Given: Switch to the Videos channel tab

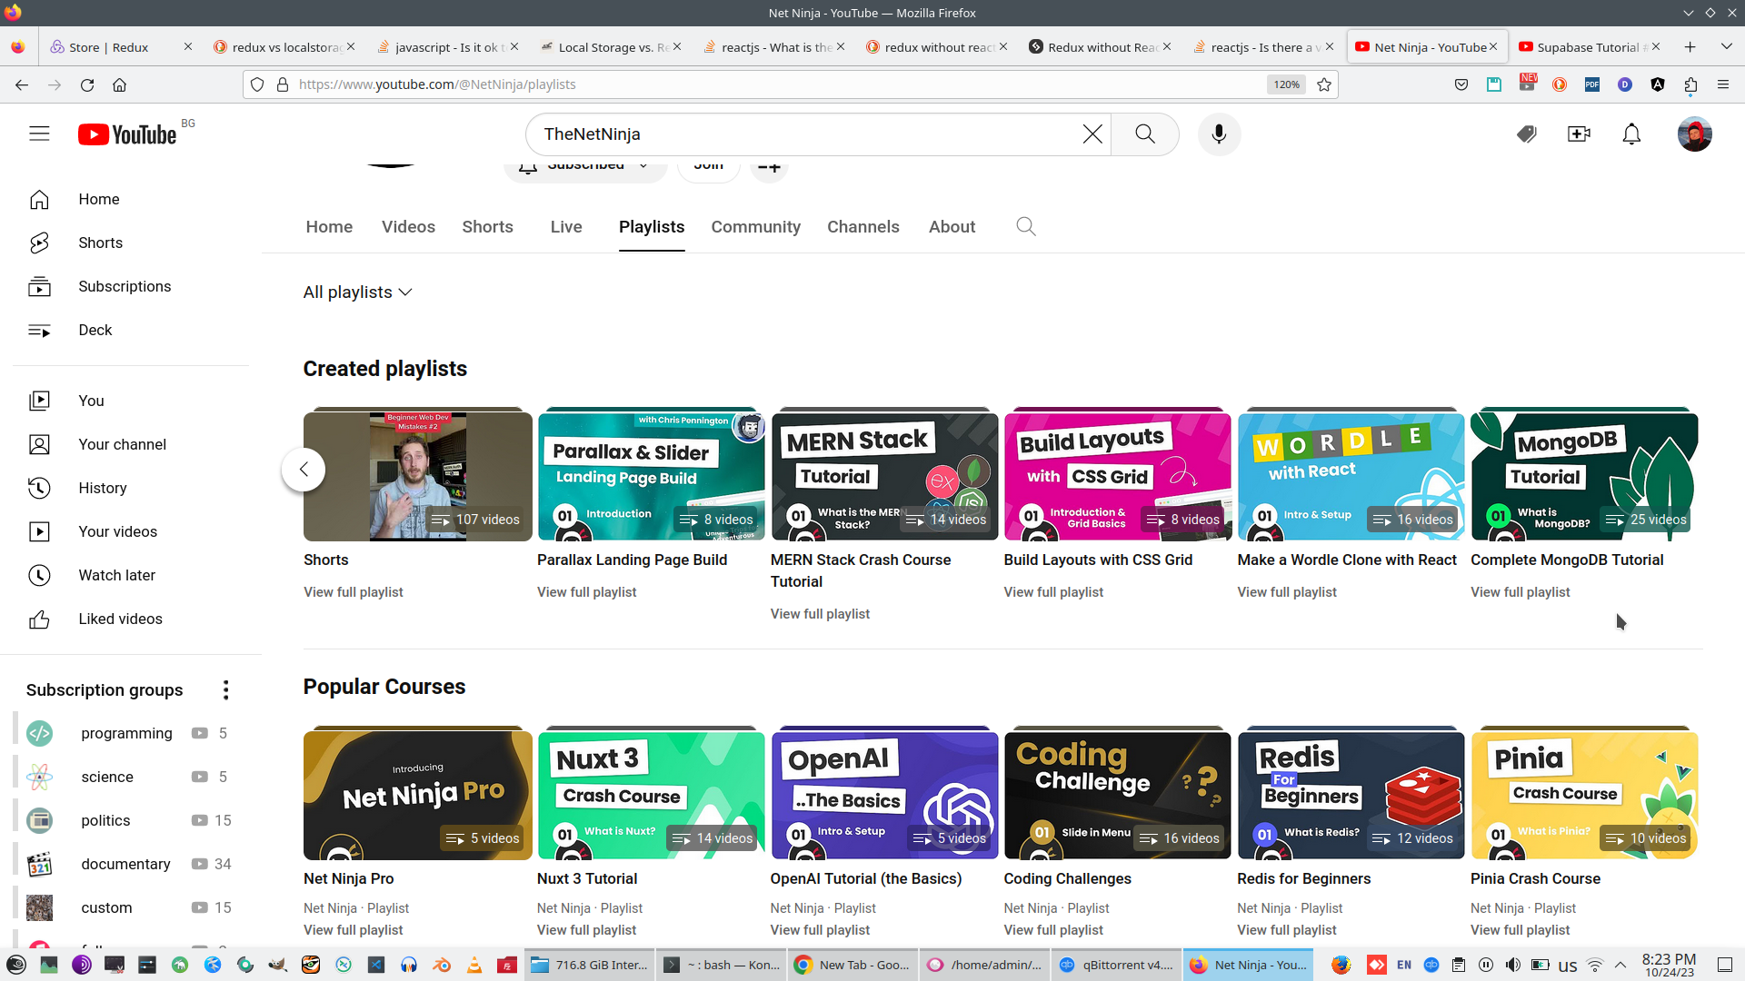Looking at the screenshot, I should click(408, 227).
